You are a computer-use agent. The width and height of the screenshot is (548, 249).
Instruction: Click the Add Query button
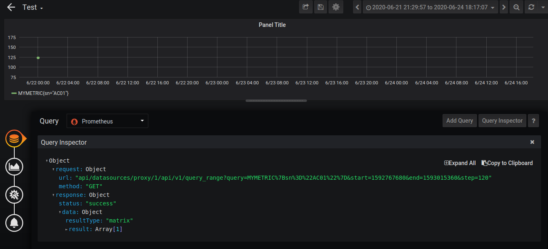point(460,121)
